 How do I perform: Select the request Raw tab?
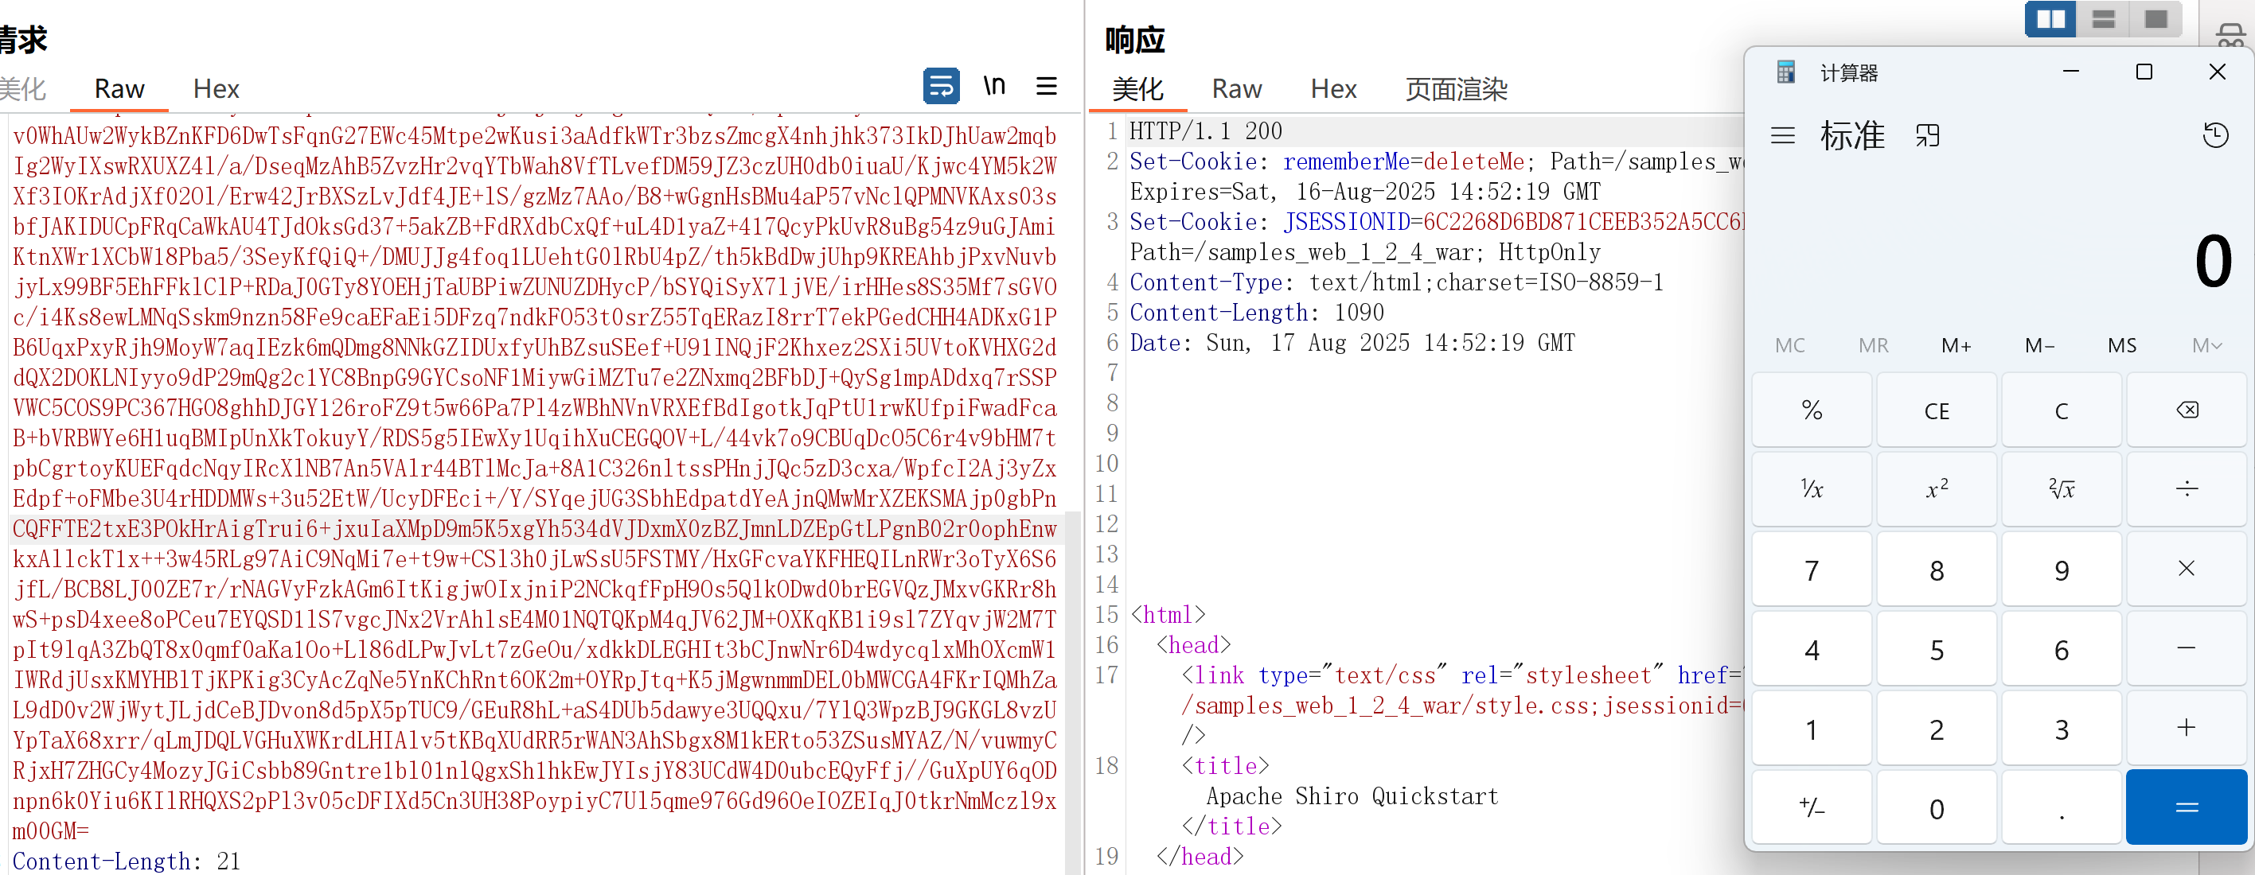click(119, 89)
